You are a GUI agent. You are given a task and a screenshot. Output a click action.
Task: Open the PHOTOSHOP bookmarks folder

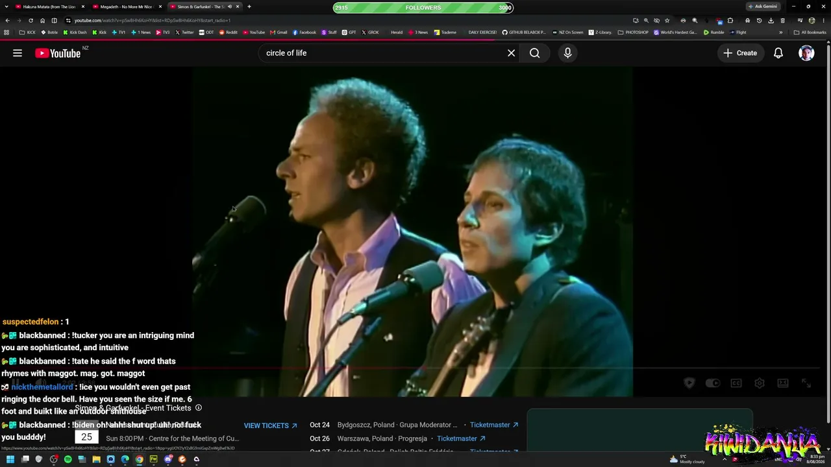click(633, 32)
